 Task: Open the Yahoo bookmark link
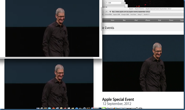(108, 15)
